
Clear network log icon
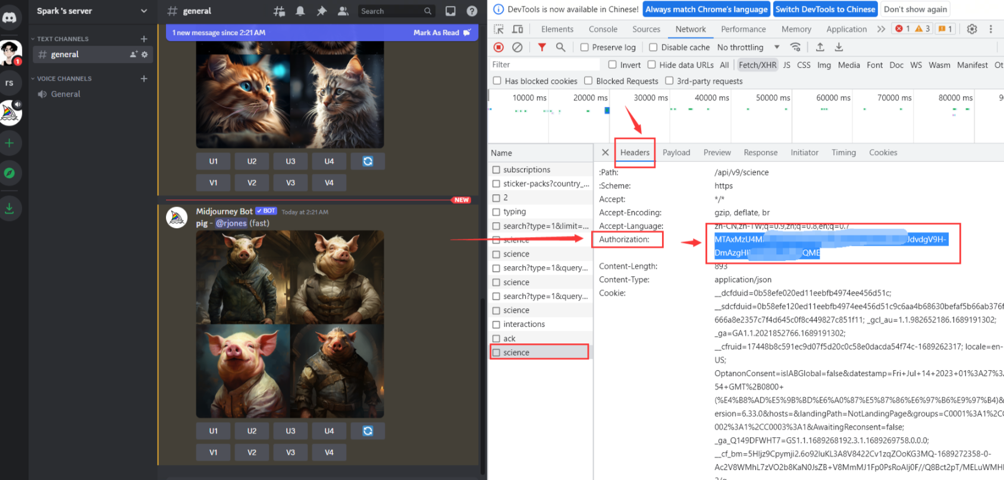click(x=517, y=47)
